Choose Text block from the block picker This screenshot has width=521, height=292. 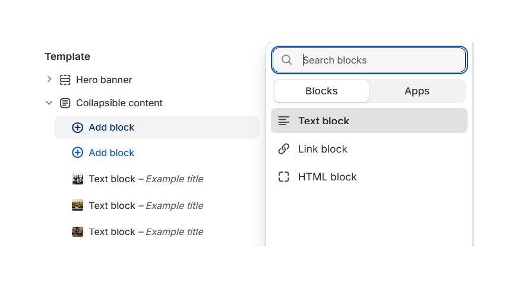[369, 121]
